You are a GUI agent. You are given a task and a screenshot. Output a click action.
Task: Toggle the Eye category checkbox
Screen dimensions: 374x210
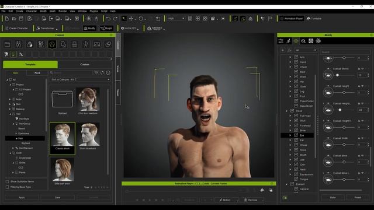[x=296, y=135]
